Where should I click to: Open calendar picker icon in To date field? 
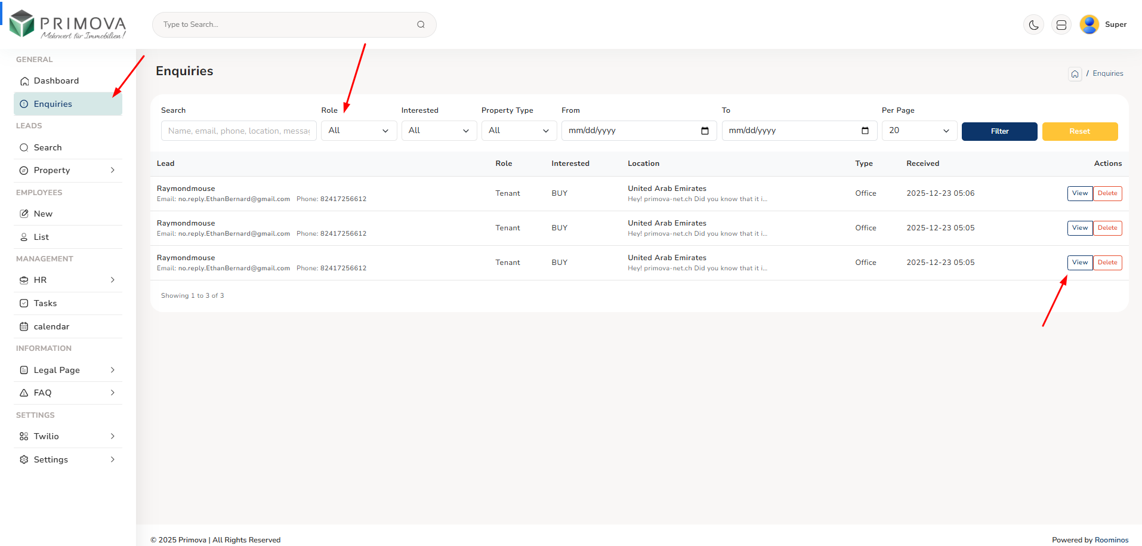click(x=865, y=131)
